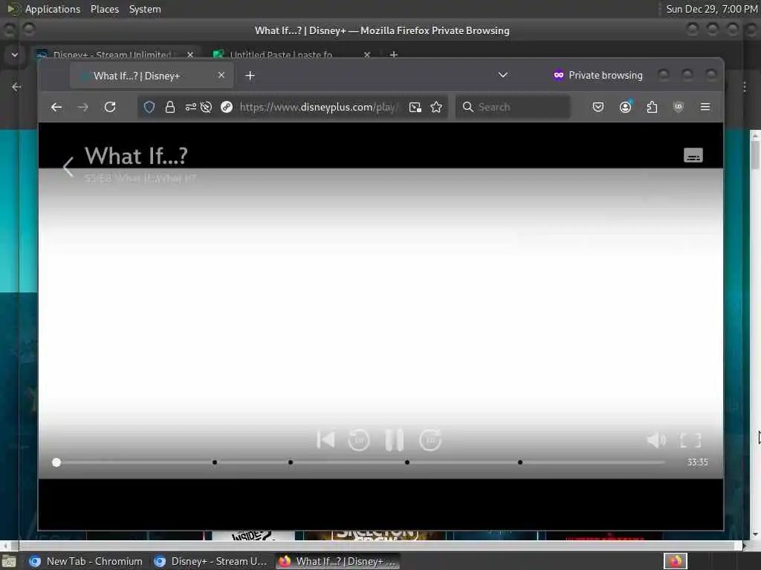This screenshot has width=761, height=570.
Task: Switch to Disney+ - Stream U... taskbar window
Action: (x=210, y=561)
